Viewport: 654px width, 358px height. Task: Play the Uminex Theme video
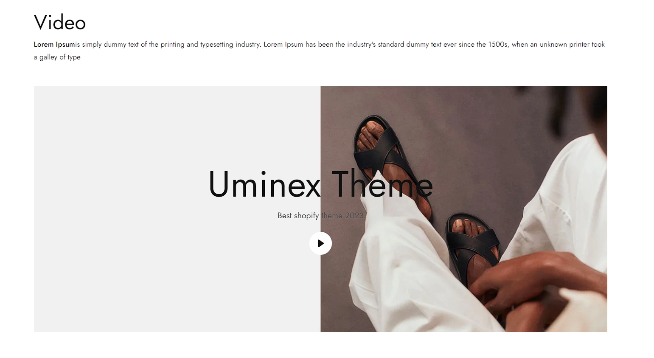(x=320, y=243)
